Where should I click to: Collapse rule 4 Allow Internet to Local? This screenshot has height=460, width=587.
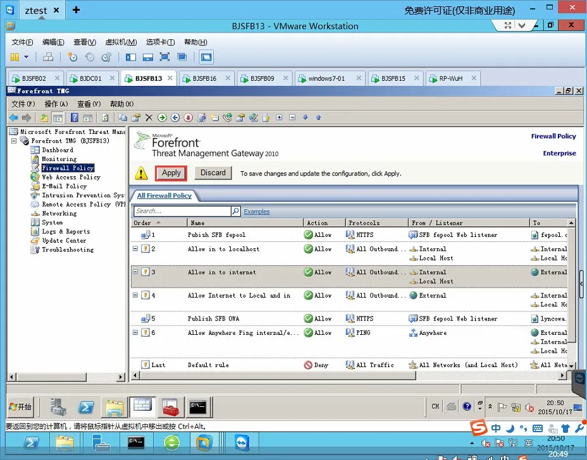[135, 294]
